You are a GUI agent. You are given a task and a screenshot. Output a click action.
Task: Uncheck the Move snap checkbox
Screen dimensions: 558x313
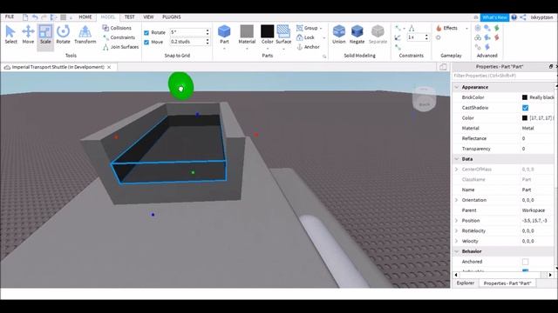pyautogui.click(x=146, y=43)
